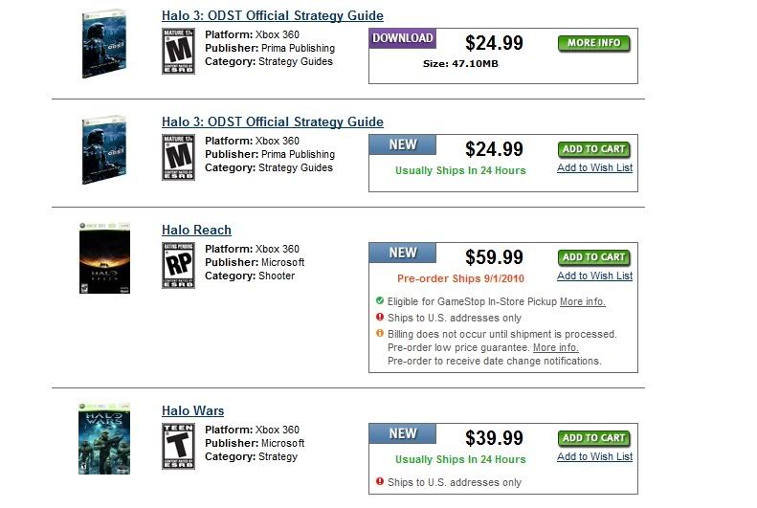Add Halo Reach to the cart
Image resolution: width=757 pixels, height=508 pixels.
593,257
